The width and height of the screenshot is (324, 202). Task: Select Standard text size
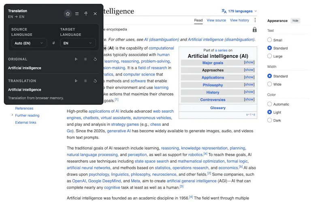tap(269, 48)
